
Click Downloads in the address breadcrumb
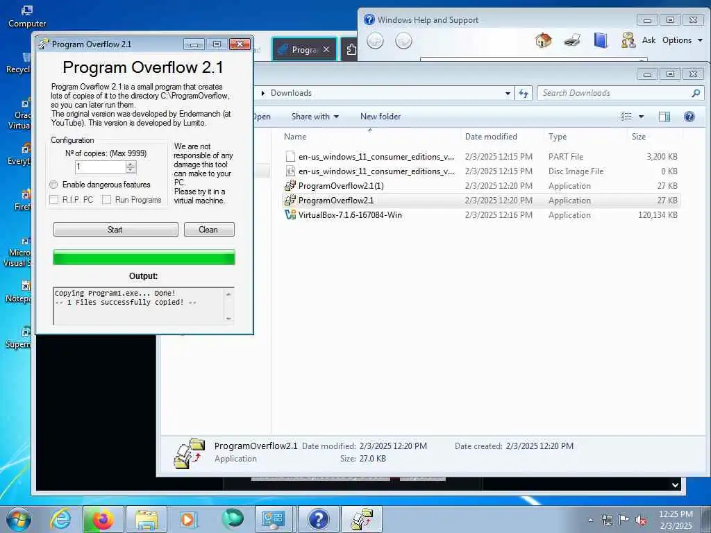(291, 93)
